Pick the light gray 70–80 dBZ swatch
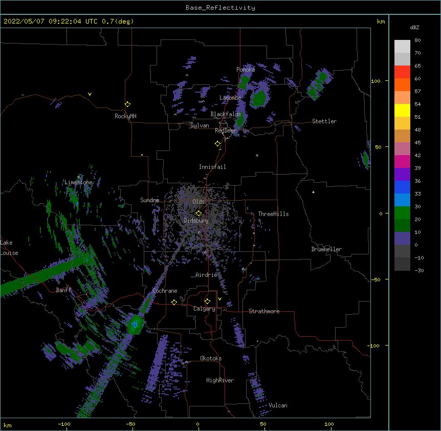 (402, 47)
